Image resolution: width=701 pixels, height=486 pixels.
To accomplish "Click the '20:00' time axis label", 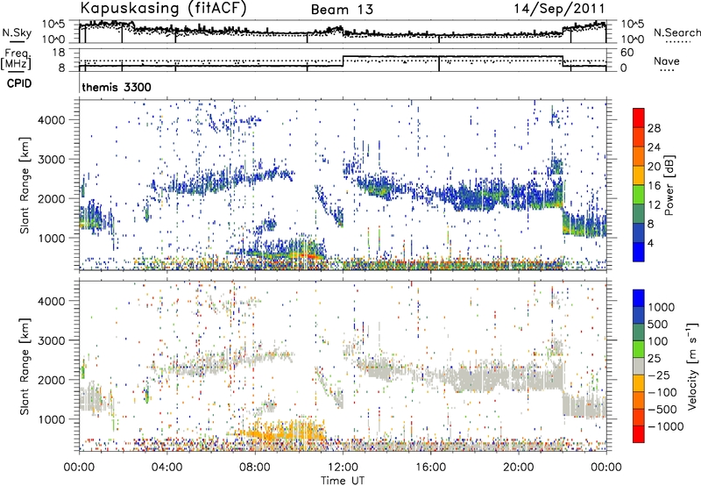I will (519, 468).
